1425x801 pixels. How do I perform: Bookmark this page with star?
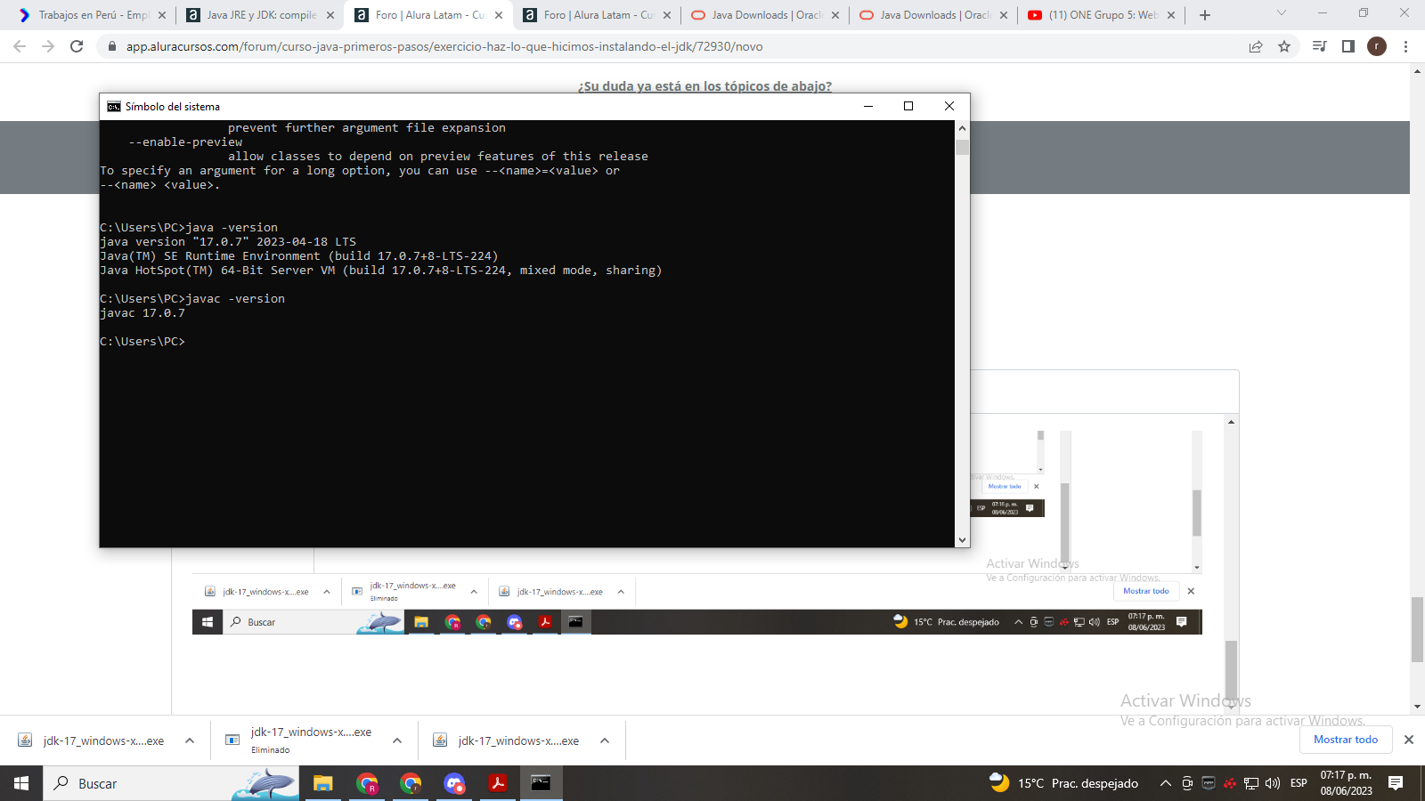coord(1284,46)
